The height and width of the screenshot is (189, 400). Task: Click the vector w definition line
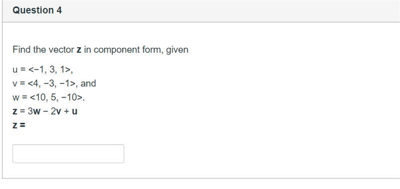[48, 97]
